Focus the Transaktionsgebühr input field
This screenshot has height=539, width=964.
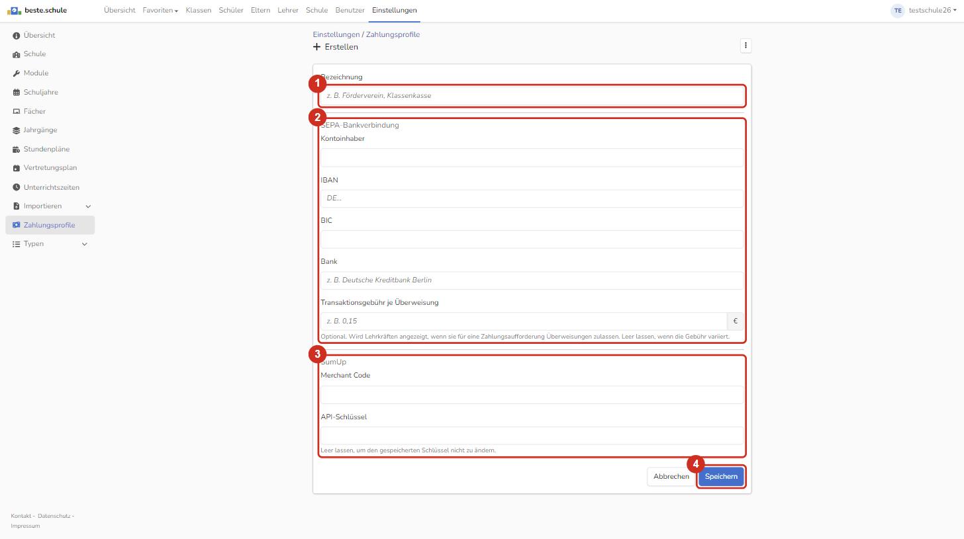pos(524,321)
